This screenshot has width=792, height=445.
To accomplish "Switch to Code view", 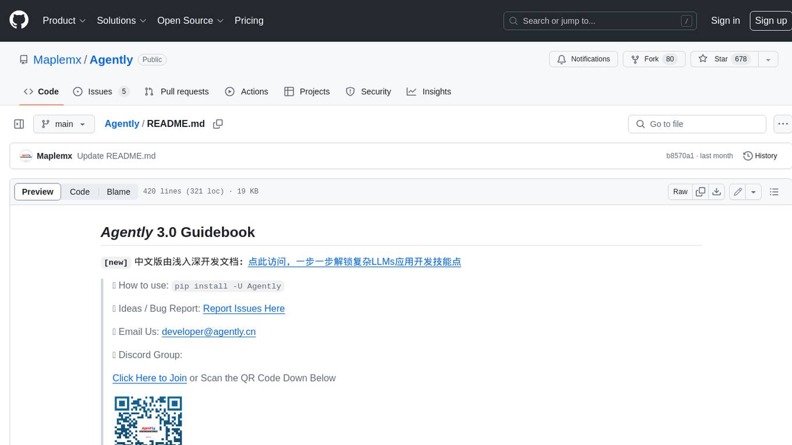I will click(80, 192).
